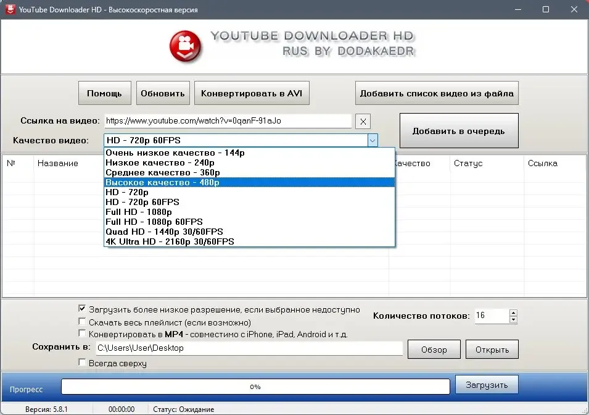Click Add video list from file button
Viewport: 589px width, 415px height.
click(x=436, y=94)
